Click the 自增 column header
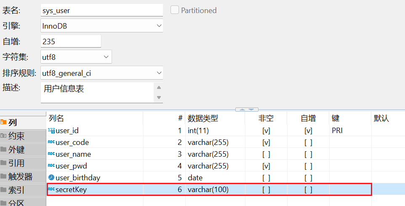Image resolution: width=405 pixels, height=206 pixels. coord(308,118)
